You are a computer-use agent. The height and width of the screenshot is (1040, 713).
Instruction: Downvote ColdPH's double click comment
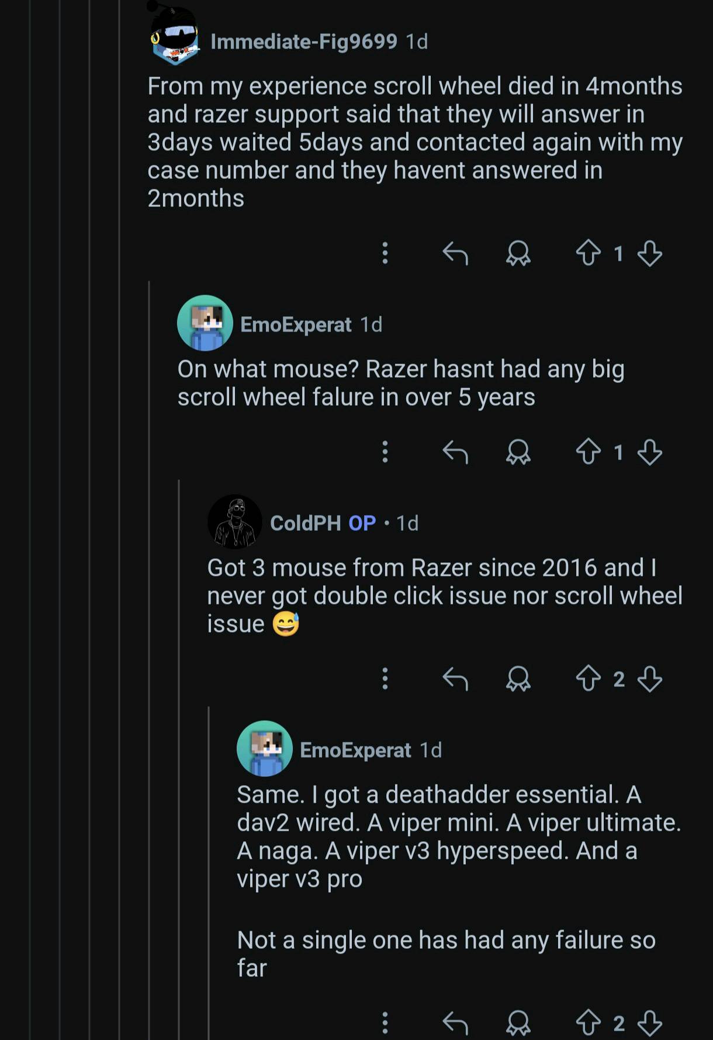tap(649, 679)
